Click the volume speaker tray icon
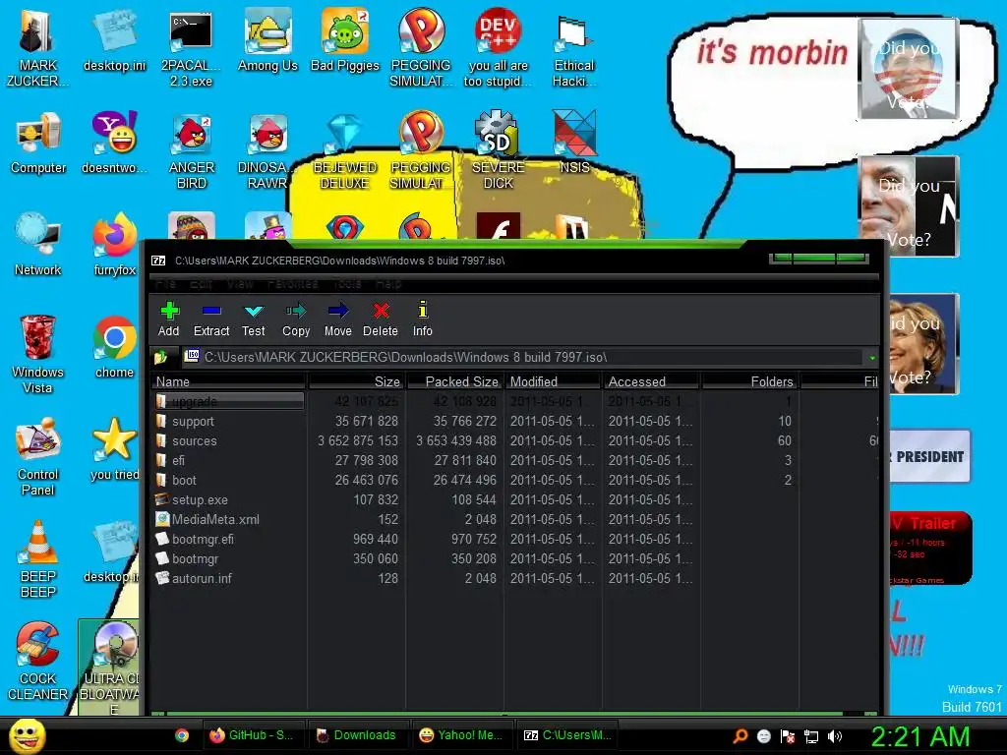Screen dimensions: 1007x755 point(834,736)
